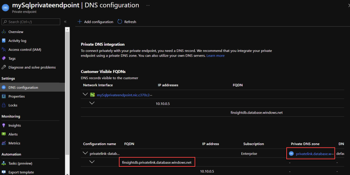Screen dimensions: 350x175
Task: Open Export template in Automation section
Action: 21,172
